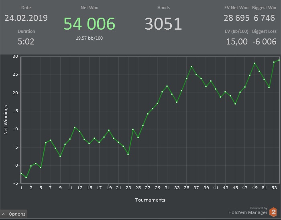Click the Powered by Hold'em Manager text
This screenshot has height=220, width=281.
tap(248, 211)
